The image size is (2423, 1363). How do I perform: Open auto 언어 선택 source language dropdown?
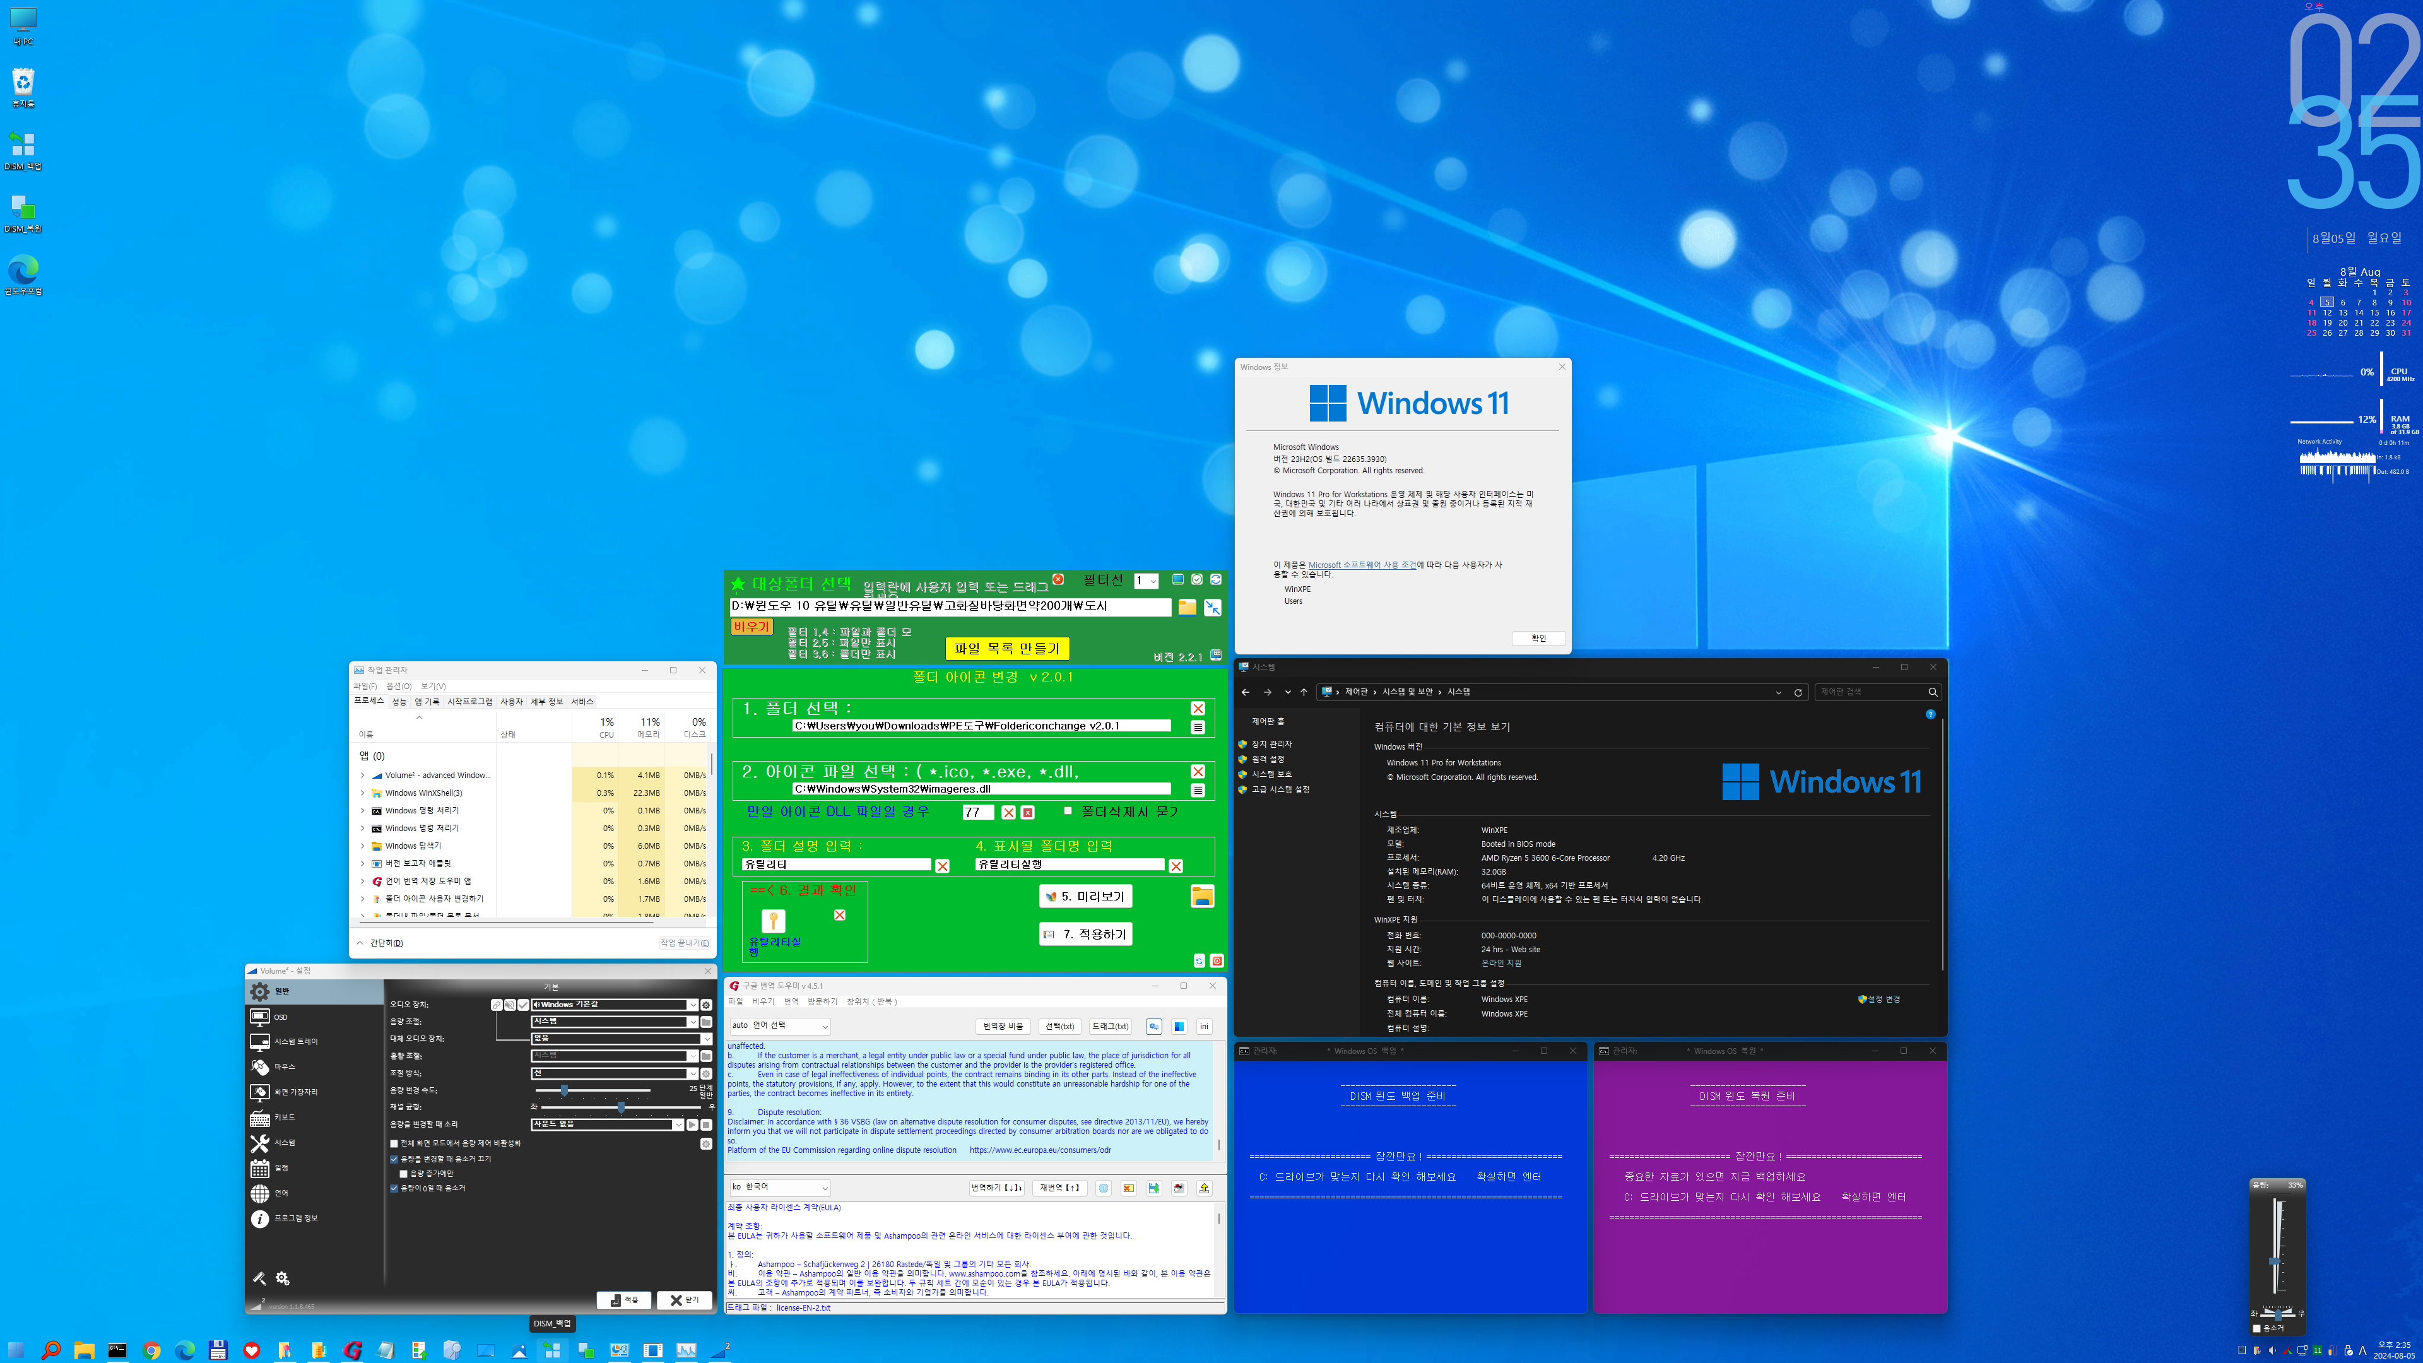click(780, 1026)
